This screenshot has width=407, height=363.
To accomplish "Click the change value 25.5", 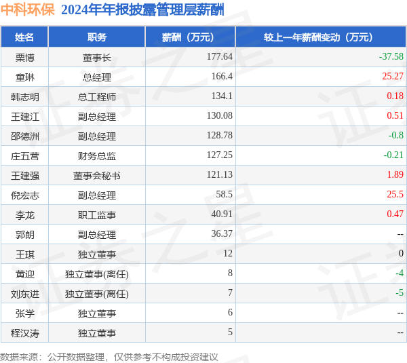I will (395, 195).
